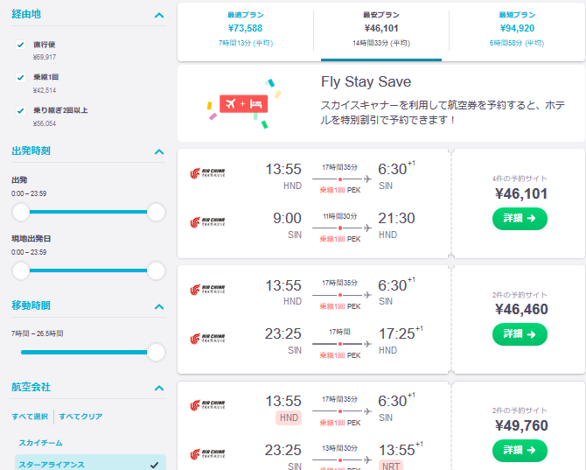Collapse the 航空会社 filter section
Image resolution: width=586 pixels, height=470 pixels.
(x=158, y=388)
